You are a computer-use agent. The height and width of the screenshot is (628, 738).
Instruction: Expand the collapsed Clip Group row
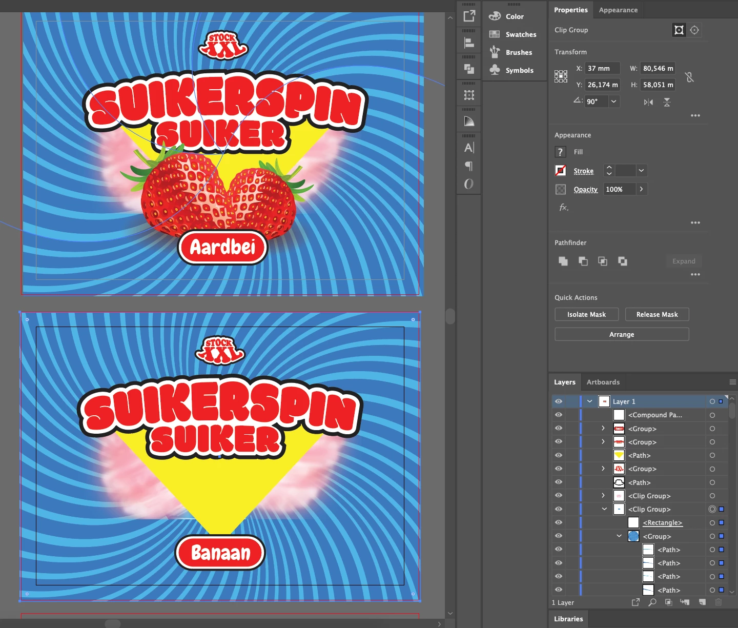pyautogui.click(x=603, y=496)
